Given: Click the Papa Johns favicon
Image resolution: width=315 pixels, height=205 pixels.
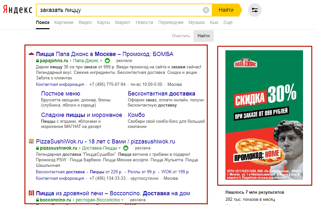Looking at the screenshot, I should 31,54.
